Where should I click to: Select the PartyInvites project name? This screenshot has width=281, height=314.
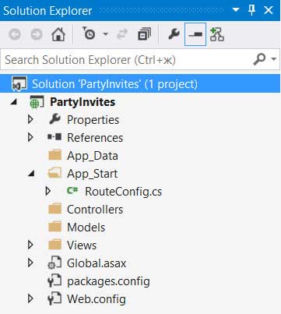coord(83,102)
